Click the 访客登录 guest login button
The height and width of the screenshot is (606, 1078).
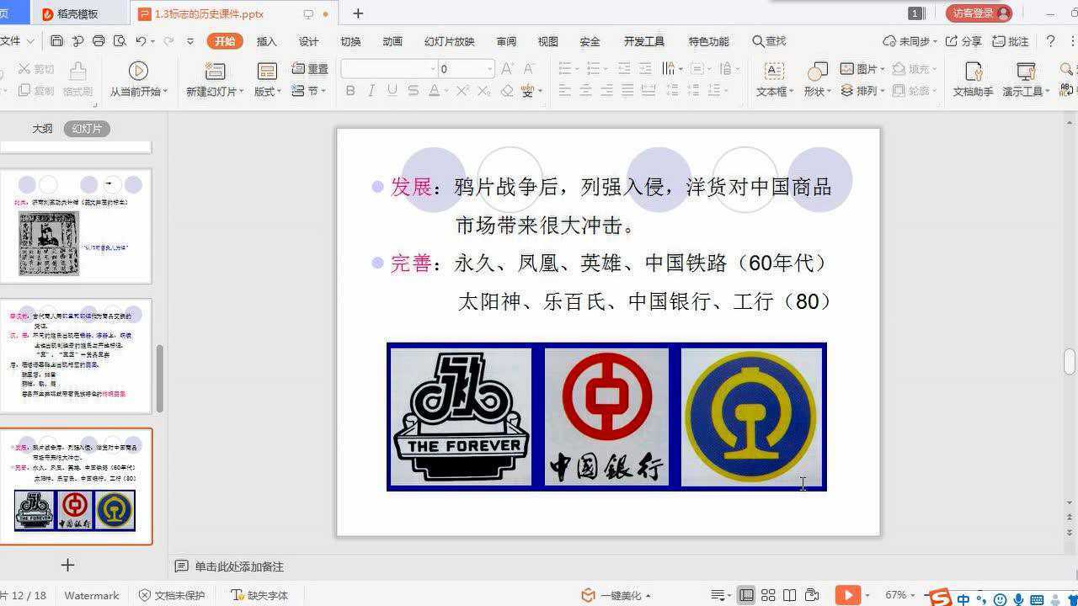click(979, 13)
